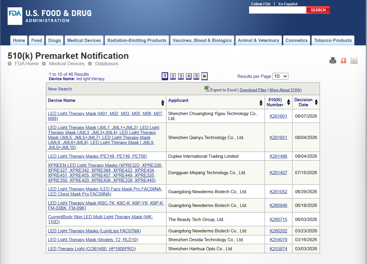Click the Follow FDA link

pos(261,4)
